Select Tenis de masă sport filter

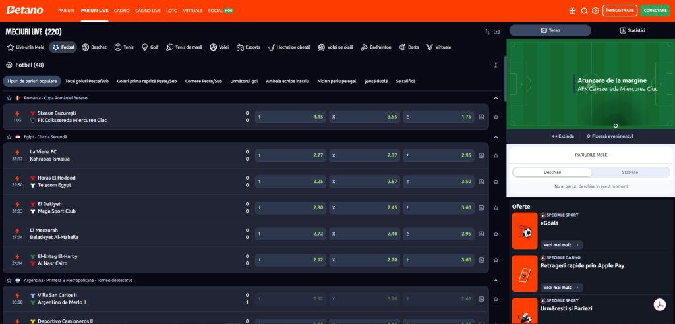tap(185, 47)
